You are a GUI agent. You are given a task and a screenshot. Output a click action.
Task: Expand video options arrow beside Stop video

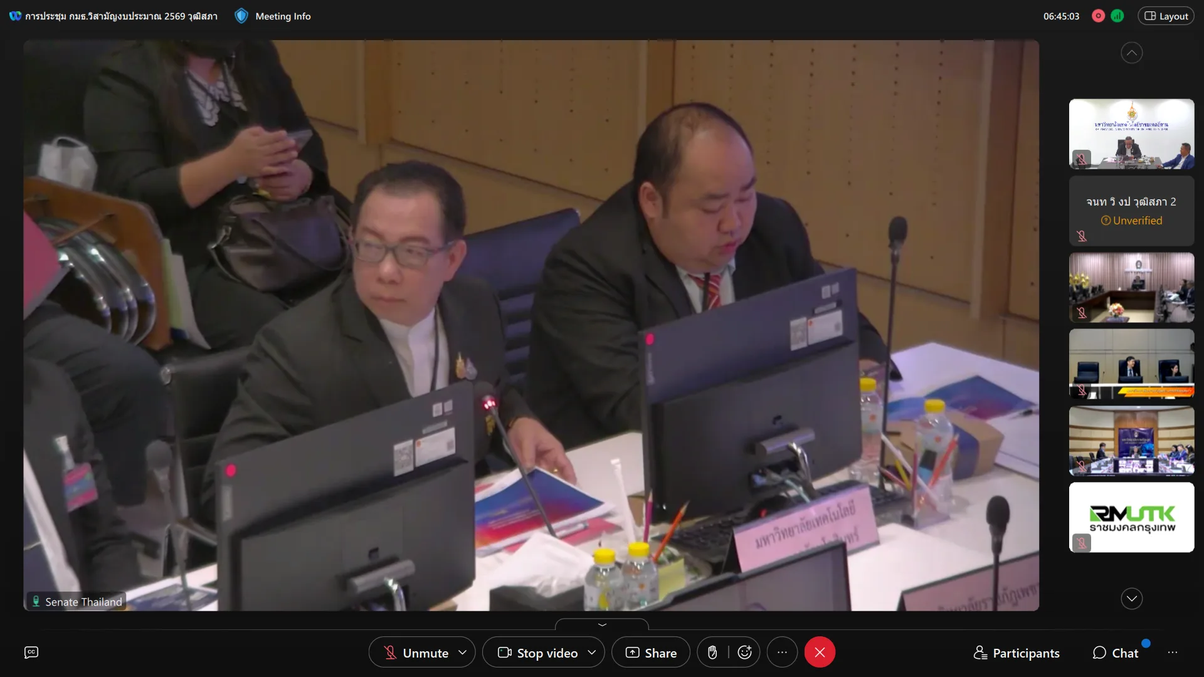click(591, 653)
